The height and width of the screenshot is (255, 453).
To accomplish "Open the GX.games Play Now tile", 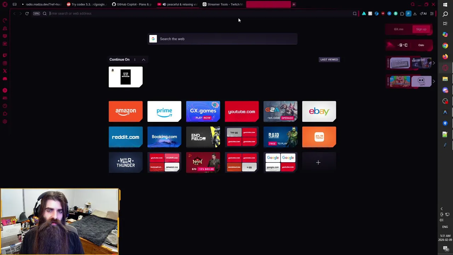I will click(203, 111).
